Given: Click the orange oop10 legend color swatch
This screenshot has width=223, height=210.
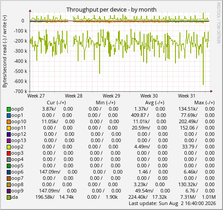Looking at the screenshot, I should coord(9,122).
